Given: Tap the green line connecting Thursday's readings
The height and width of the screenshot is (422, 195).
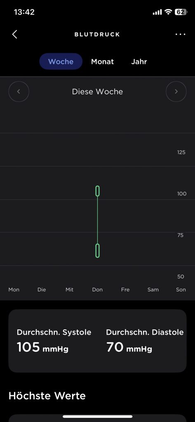Looking at the screenshot, I should click(97, 220).
